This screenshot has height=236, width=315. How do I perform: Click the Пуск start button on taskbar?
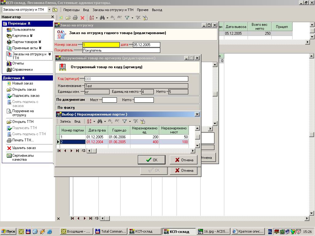point(9,231)
